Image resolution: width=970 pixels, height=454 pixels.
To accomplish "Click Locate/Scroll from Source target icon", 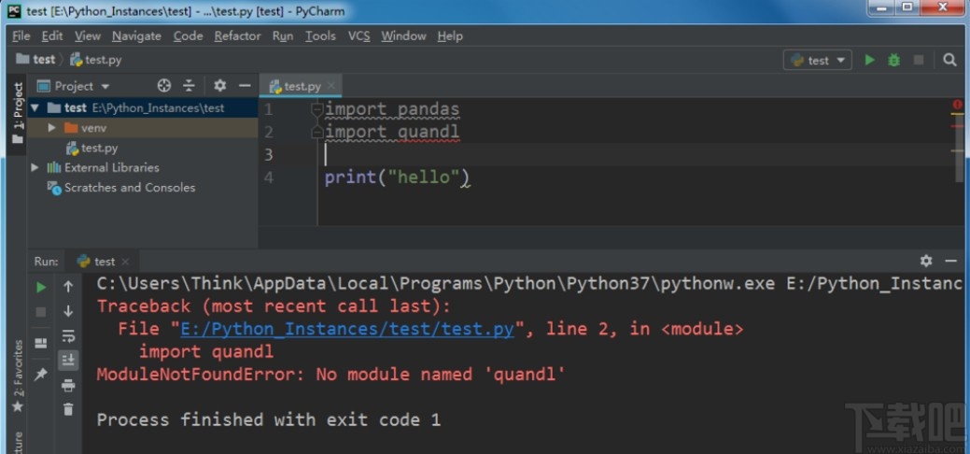I will tap(164, 85).
